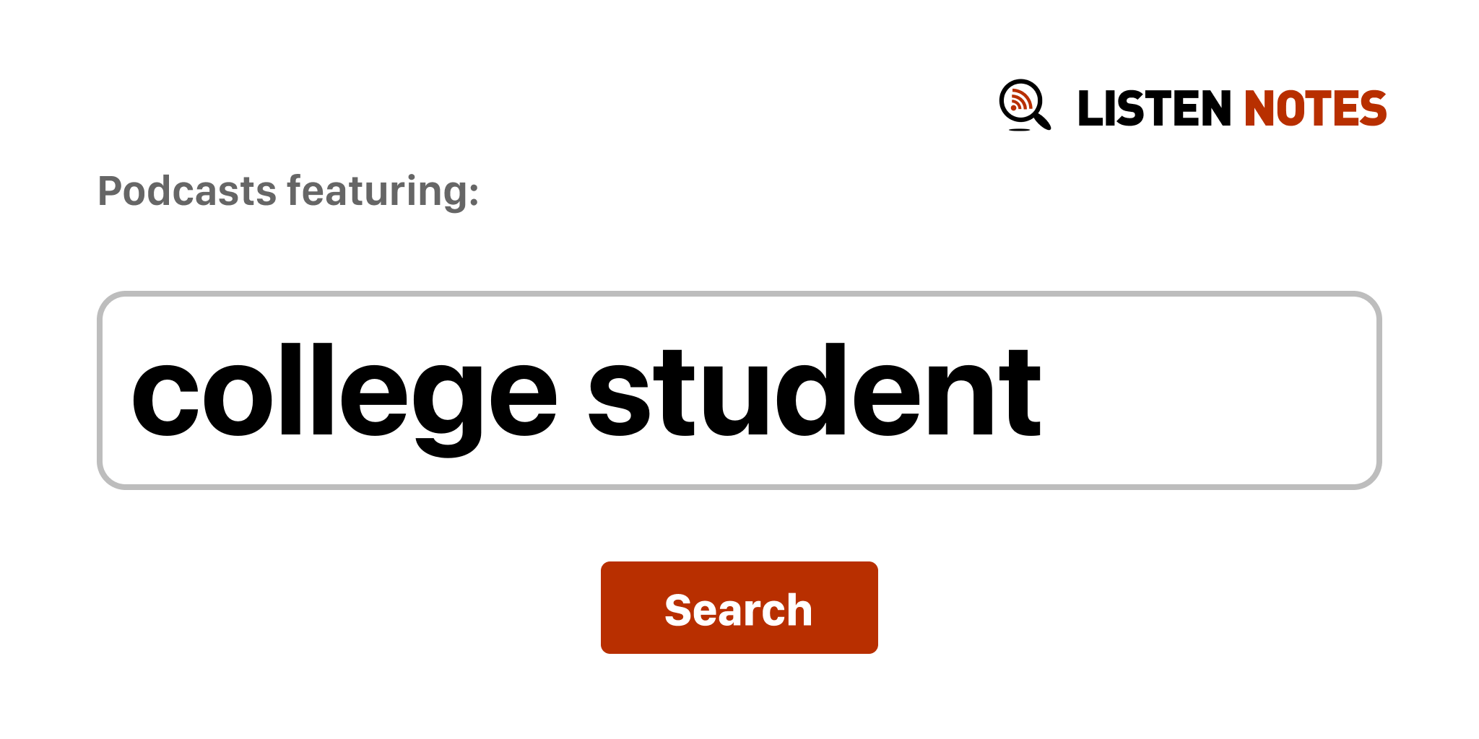Click the red RSS signal inside the logo
This screenshot has height=739, width=1479.
[1020, 101]
